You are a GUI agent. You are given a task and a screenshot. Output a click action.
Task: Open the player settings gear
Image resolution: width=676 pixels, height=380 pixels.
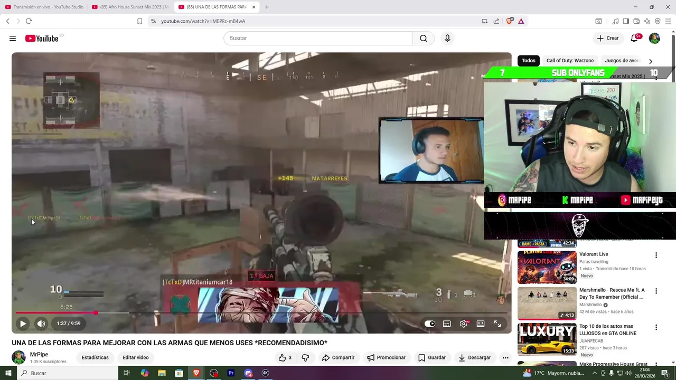(x=464, y=324)
